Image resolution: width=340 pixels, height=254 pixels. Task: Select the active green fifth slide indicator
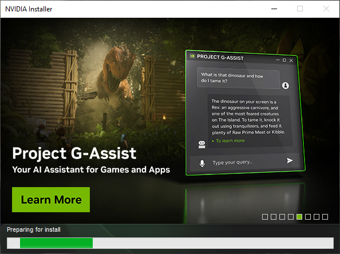pyautogui.click(x=299, y=217)
